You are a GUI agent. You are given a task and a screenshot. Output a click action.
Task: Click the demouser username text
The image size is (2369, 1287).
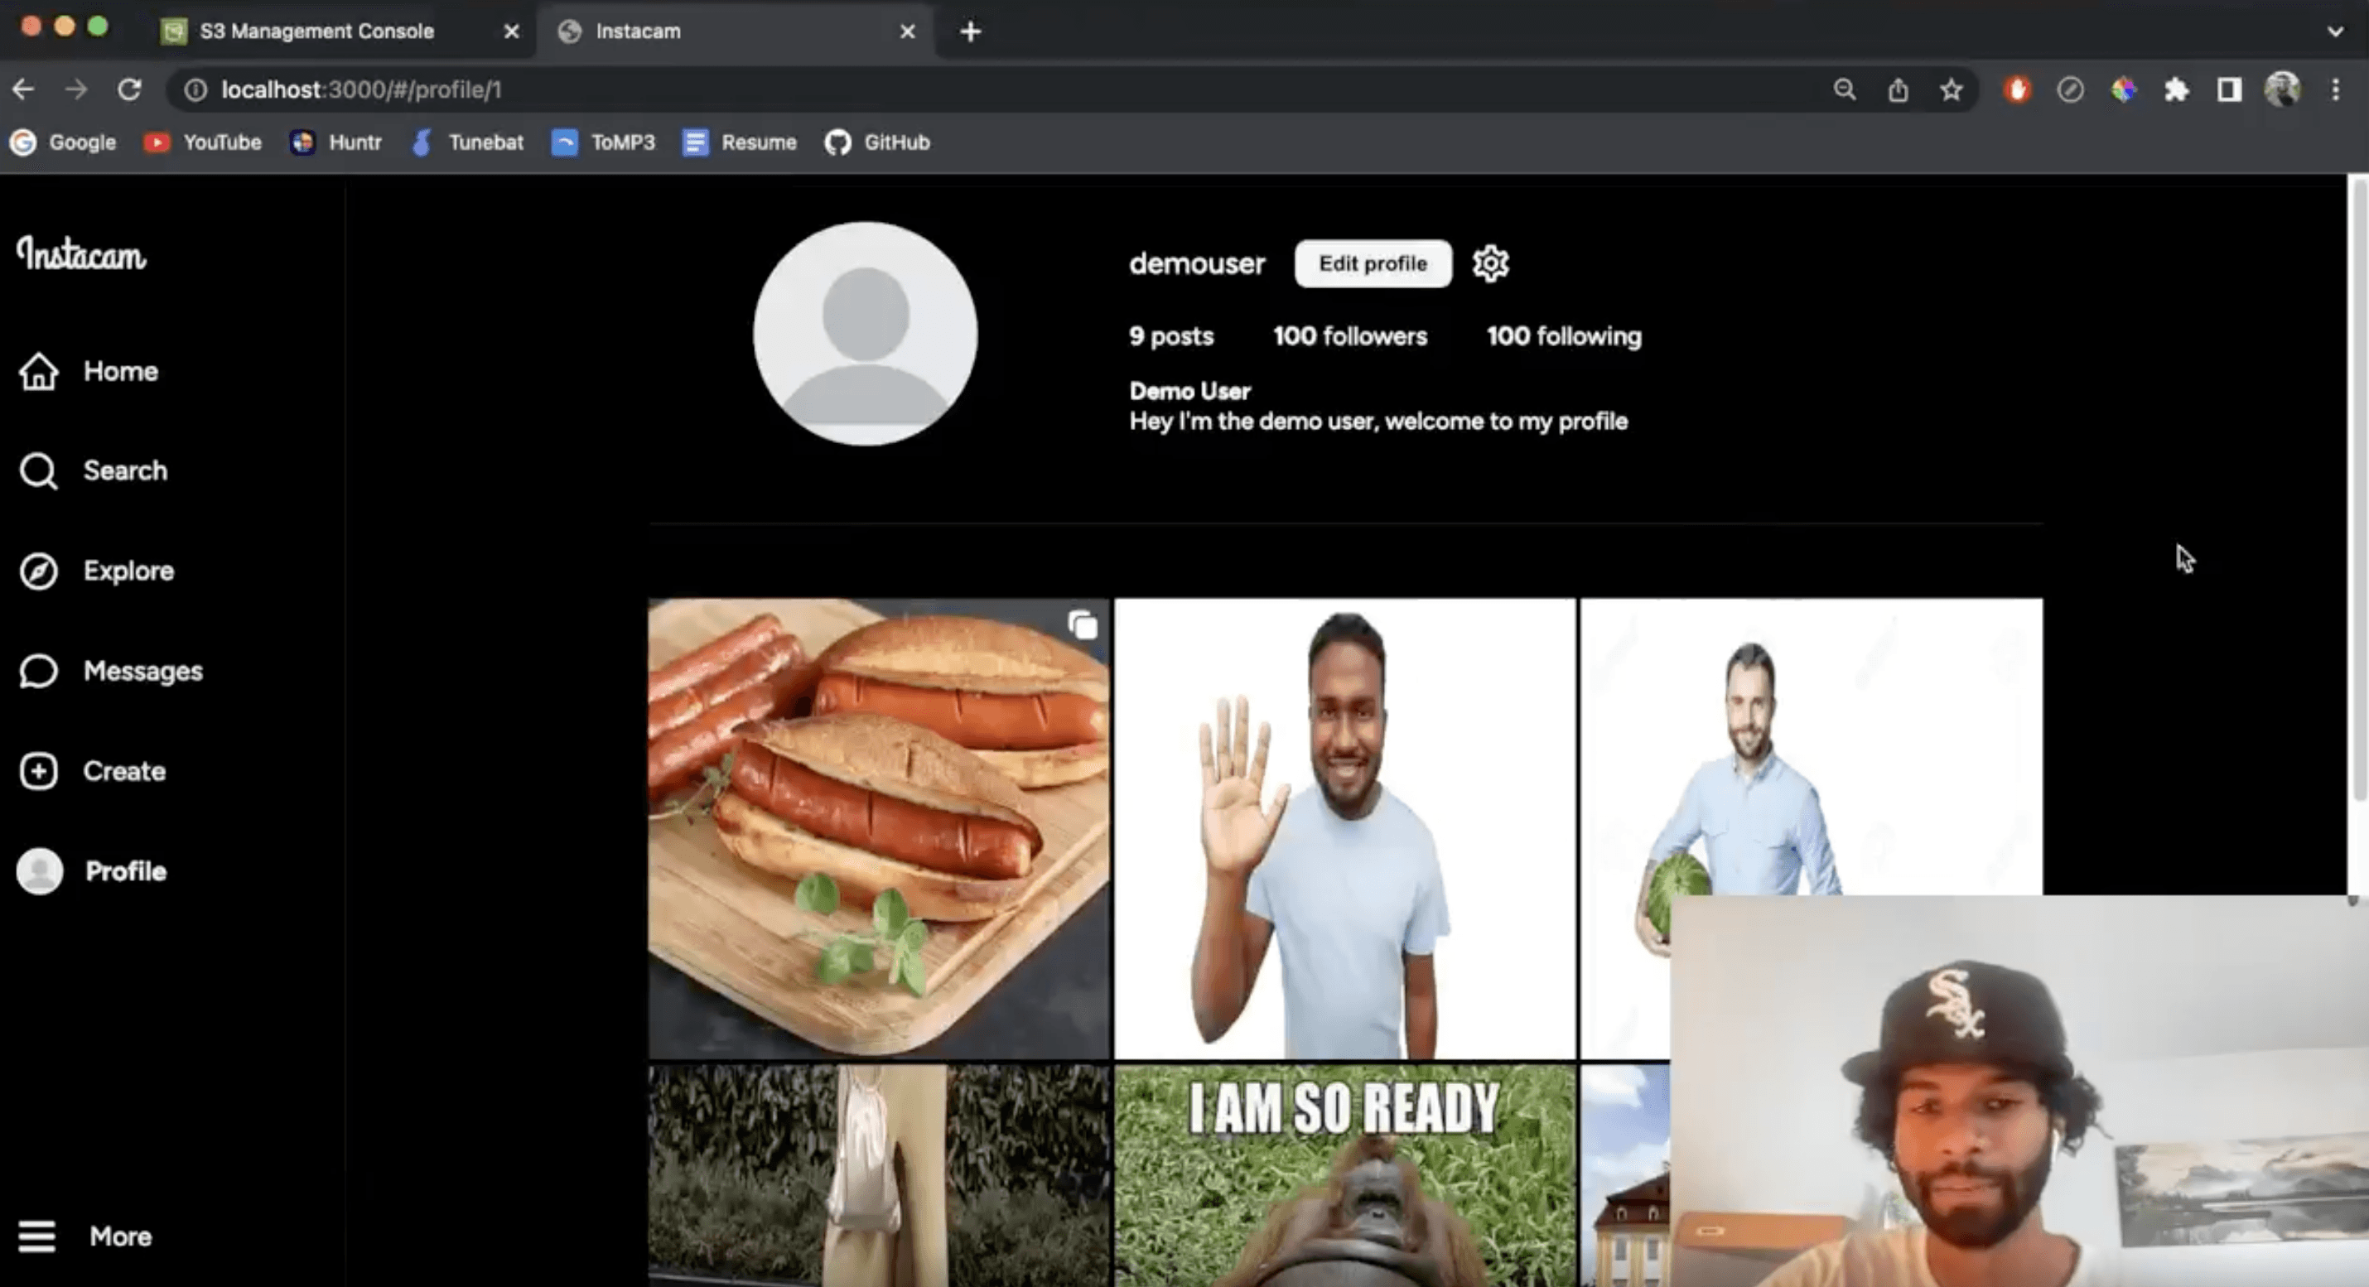point(1196,264)
